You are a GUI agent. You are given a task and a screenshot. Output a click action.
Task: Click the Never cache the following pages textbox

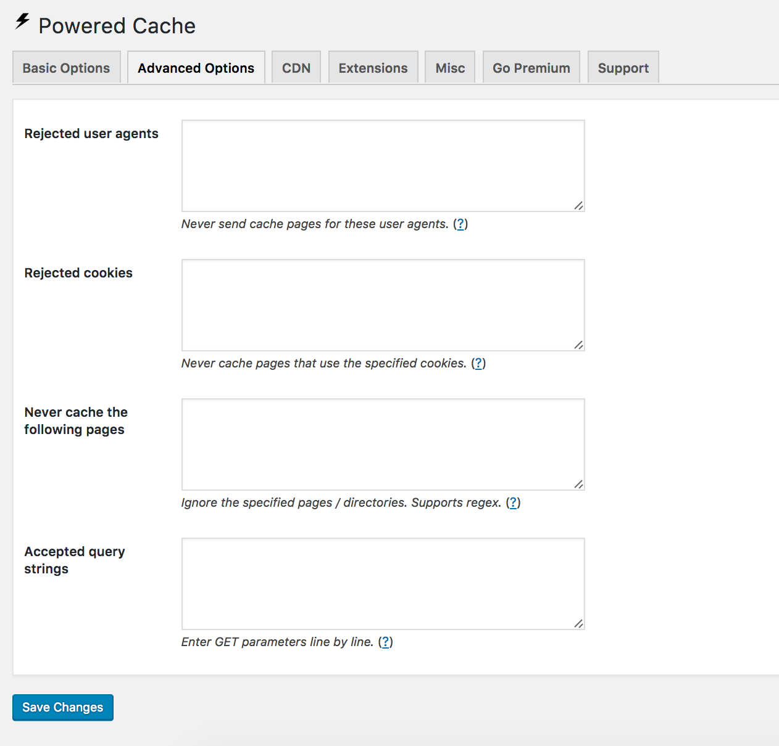[383, 444]
